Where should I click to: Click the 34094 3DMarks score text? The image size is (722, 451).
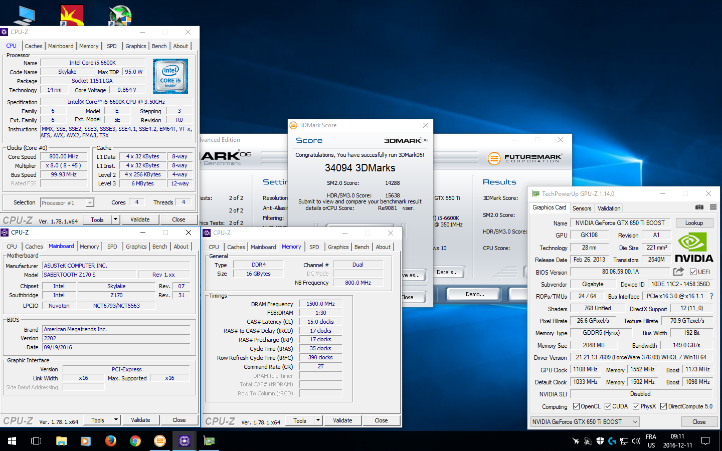pos(360,168)
